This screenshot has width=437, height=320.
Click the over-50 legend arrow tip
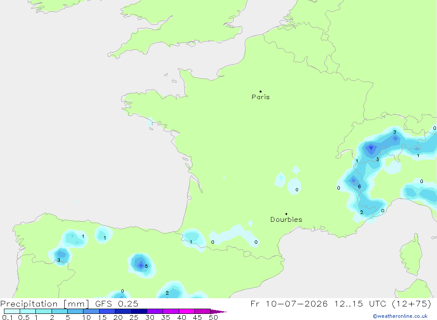[218, 311]
